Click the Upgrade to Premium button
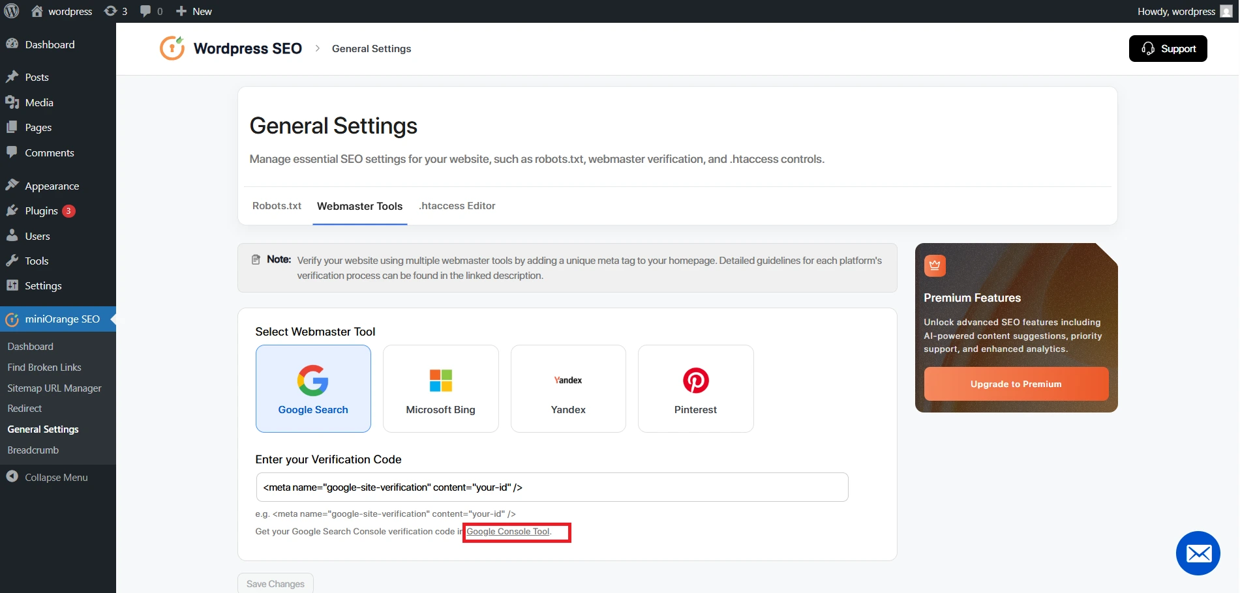Viewport: 1240px width, 593px height. (x=1015, y=384)
